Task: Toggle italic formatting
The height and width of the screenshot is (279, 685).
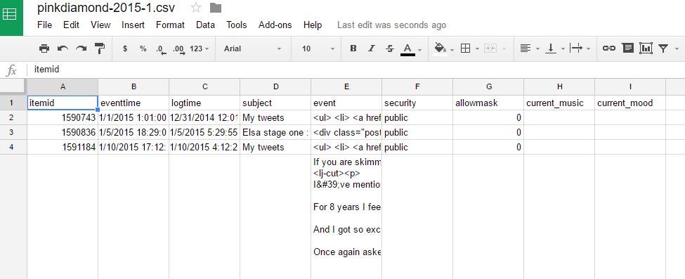Action: (372, 48)
